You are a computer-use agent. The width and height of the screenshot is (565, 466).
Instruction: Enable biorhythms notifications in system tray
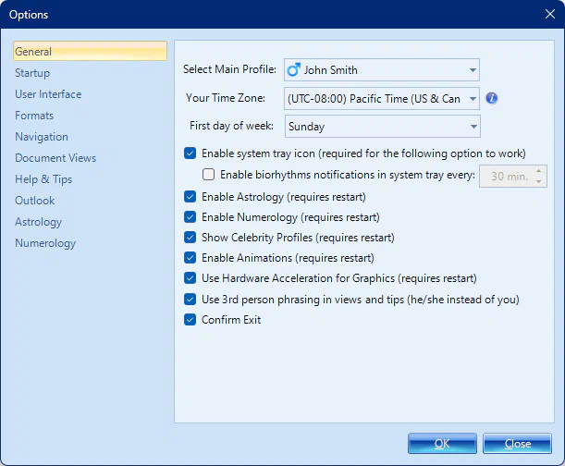(x=208, y=175)
